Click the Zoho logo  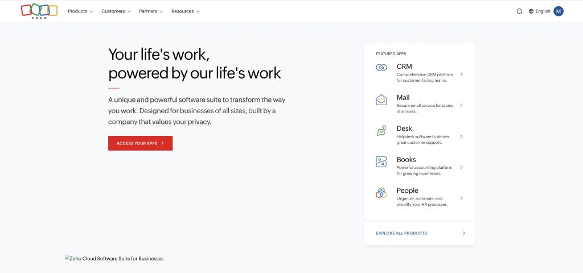point(39,11)
